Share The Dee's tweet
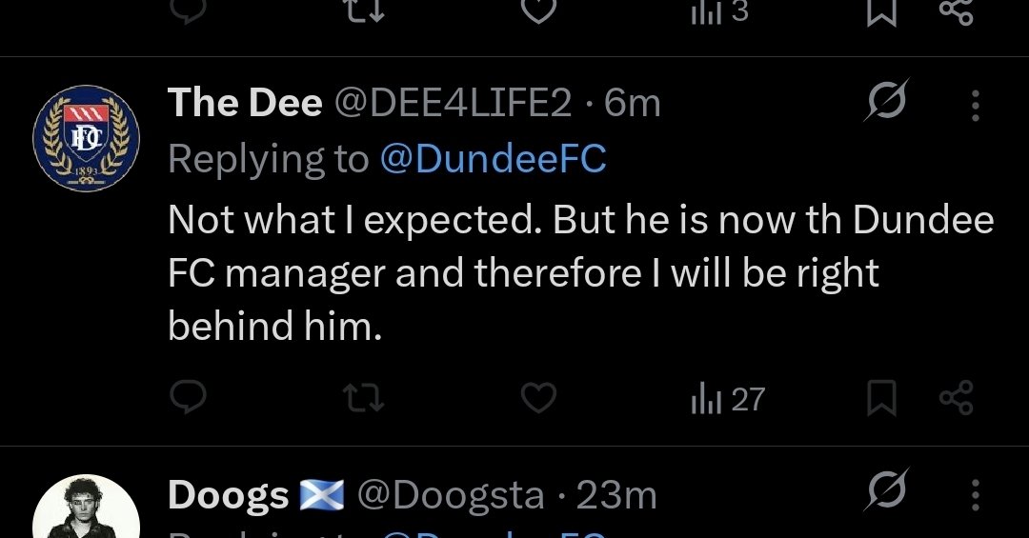 (956, 398)
